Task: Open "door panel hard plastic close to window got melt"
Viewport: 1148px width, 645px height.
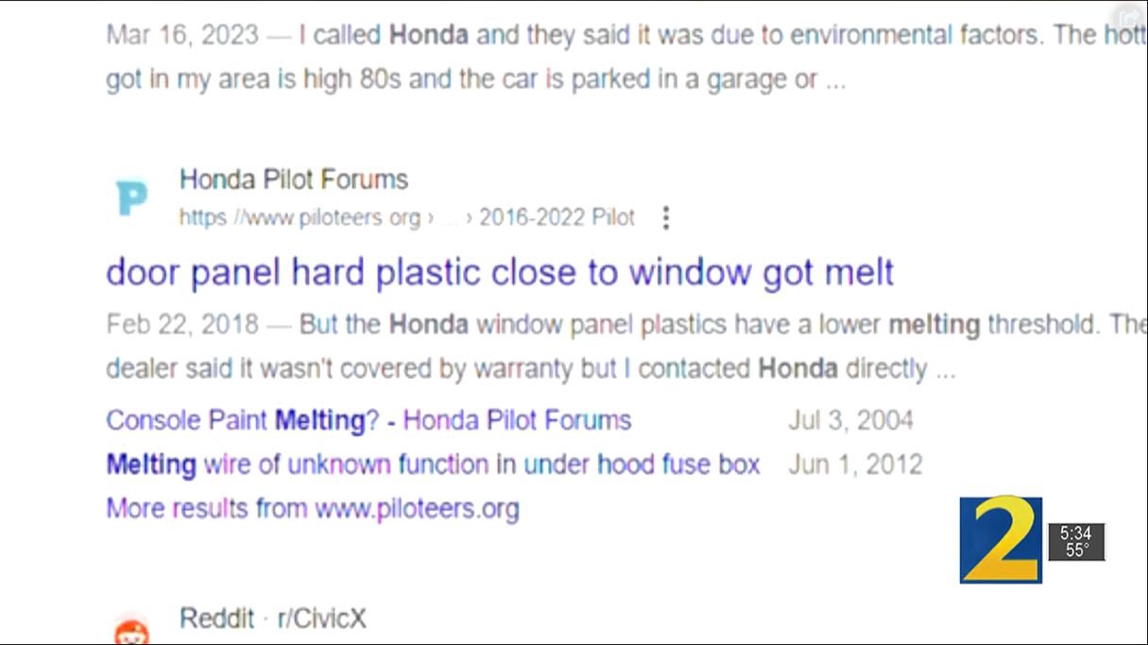Action: 500,273
